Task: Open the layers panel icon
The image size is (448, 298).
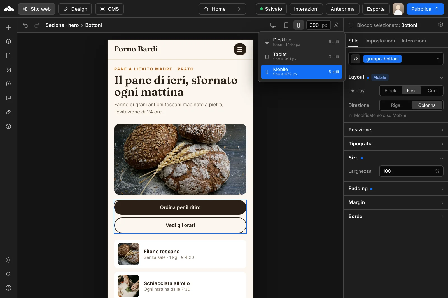Action: [x=8, y=41]
